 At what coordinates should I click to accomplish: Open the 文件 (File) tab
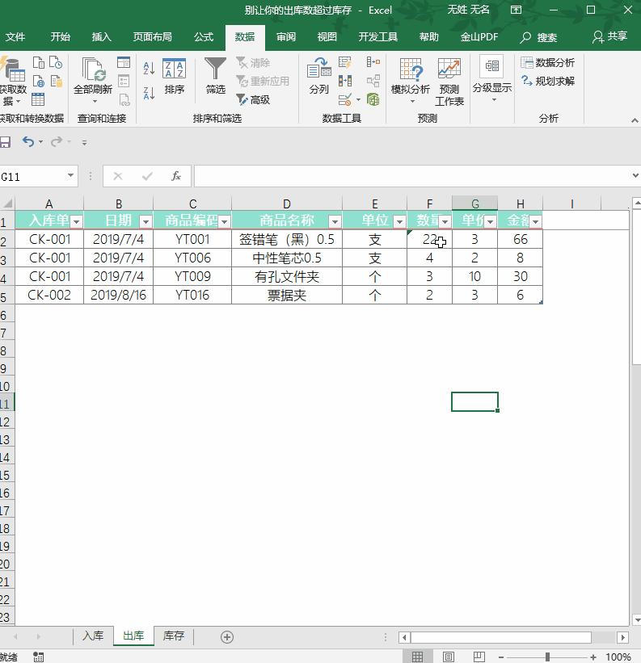tap(15, 37)
